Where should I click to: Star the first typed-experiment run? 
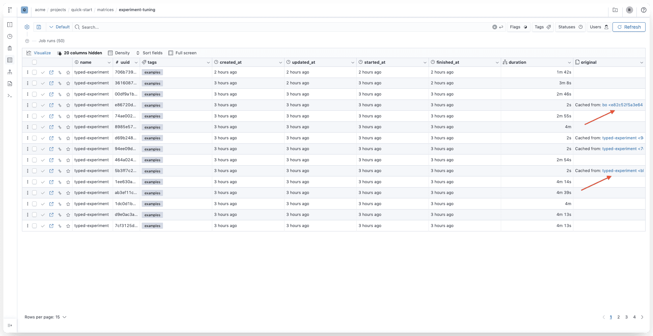point(68,72)
